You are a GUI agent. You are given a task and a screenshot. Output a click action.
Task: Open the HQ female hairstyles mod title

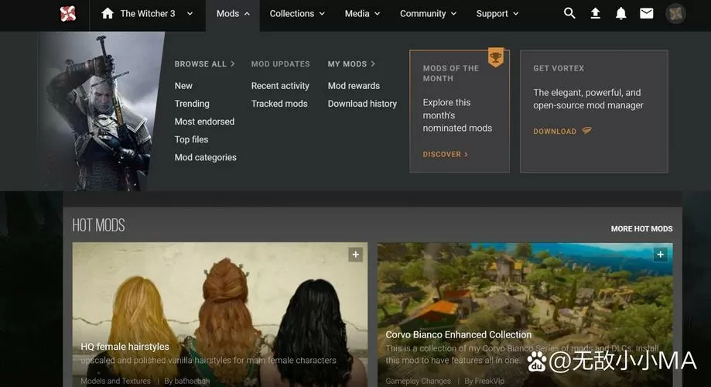[125, 347]
